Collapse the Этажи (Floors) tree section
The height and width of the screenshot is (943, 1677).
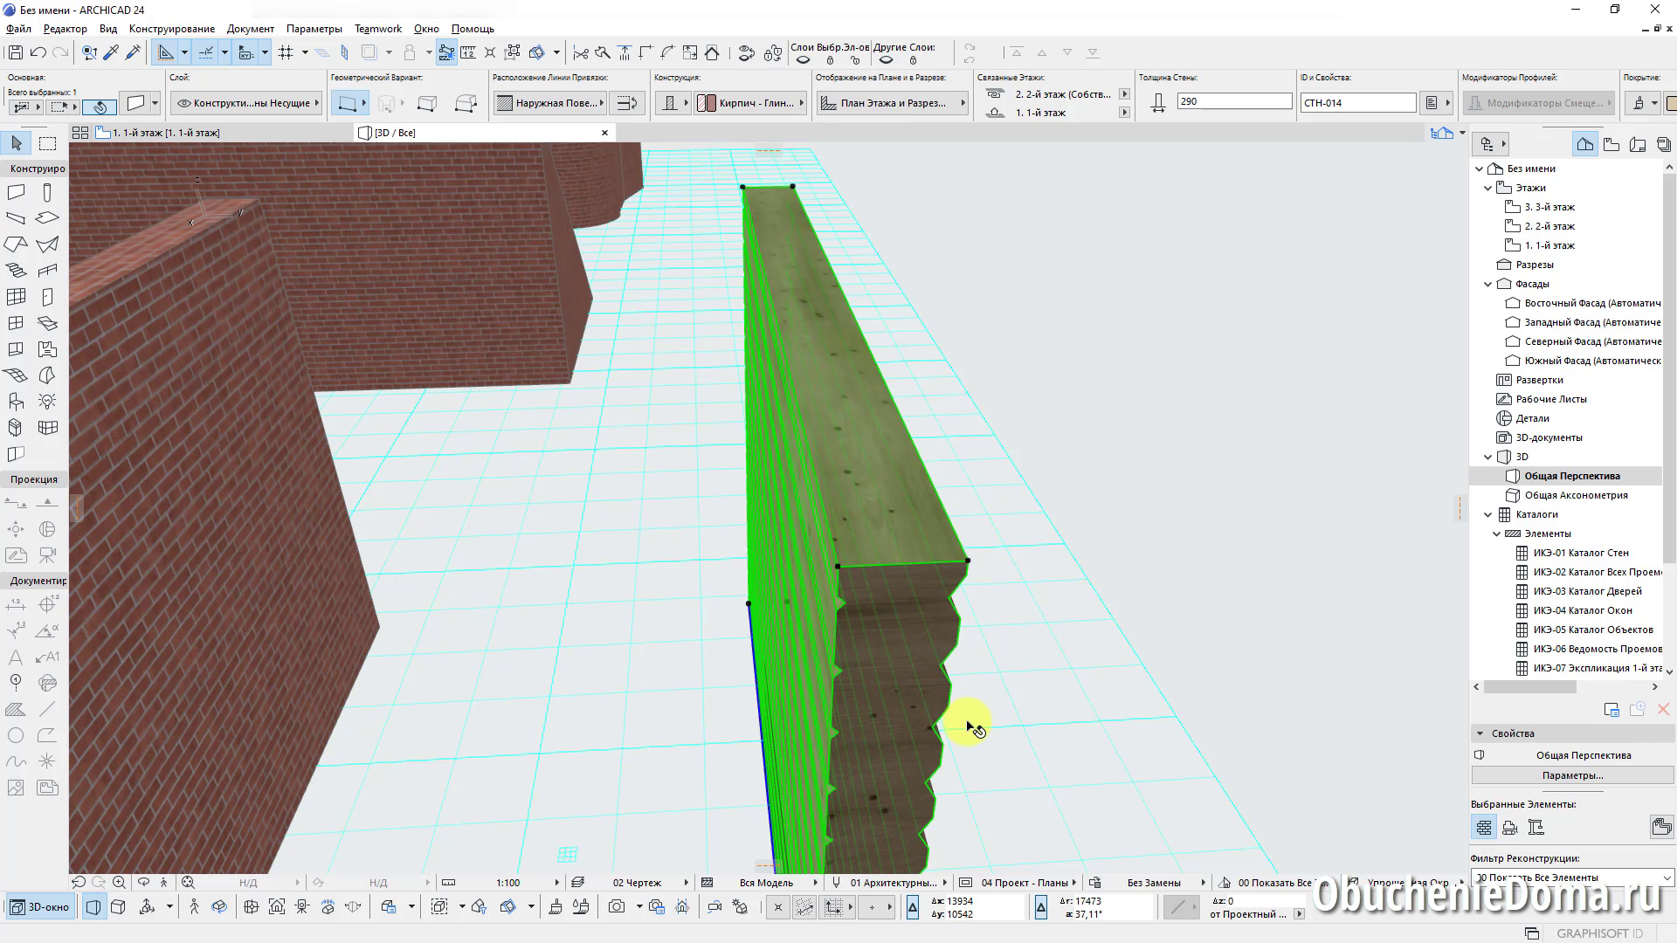point(1488,188)
